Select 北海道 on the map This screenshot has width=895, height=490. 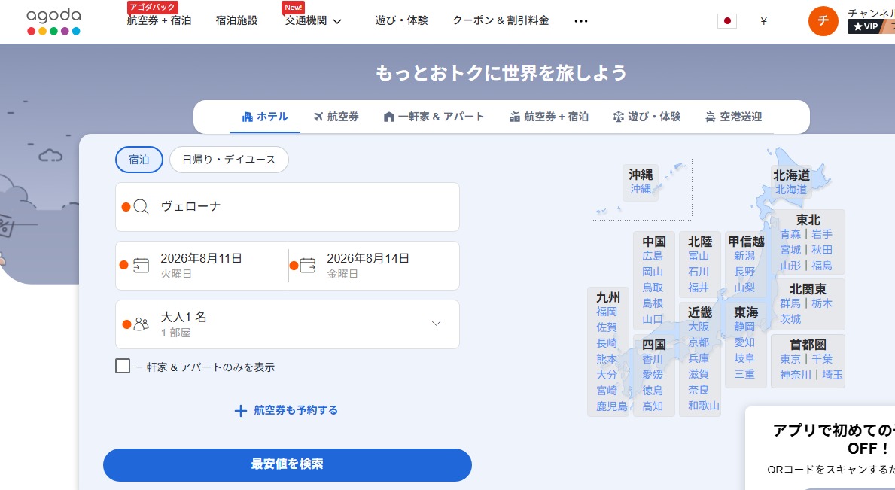(x=790, y=190)
